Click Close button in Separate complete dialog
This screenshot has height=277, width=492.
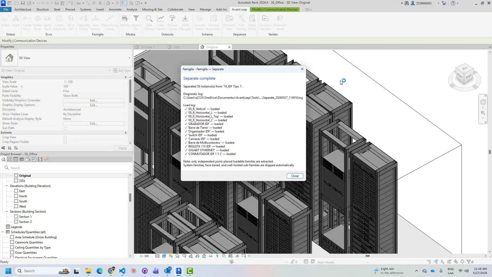tap(295, 176)
